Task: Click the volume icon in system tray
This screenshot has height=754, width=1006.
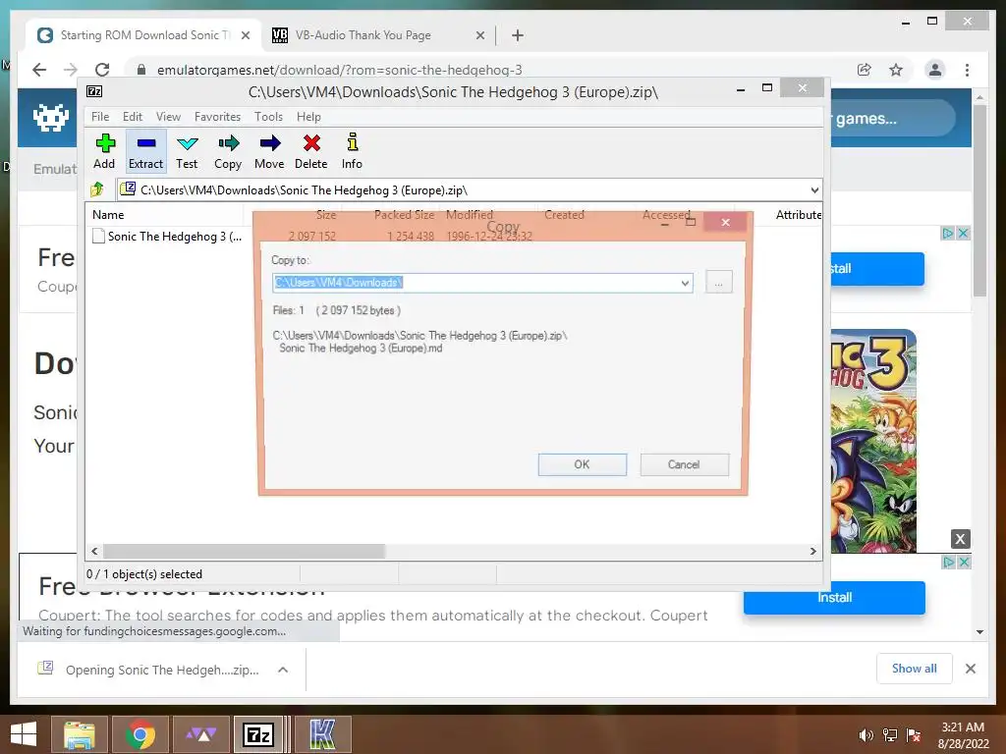Action: [x=866, y=735]
